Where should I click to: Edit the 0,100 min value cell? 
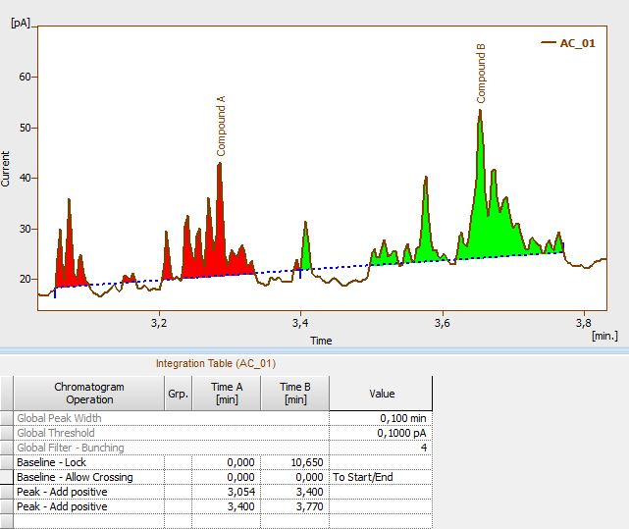tap(381, 418)
